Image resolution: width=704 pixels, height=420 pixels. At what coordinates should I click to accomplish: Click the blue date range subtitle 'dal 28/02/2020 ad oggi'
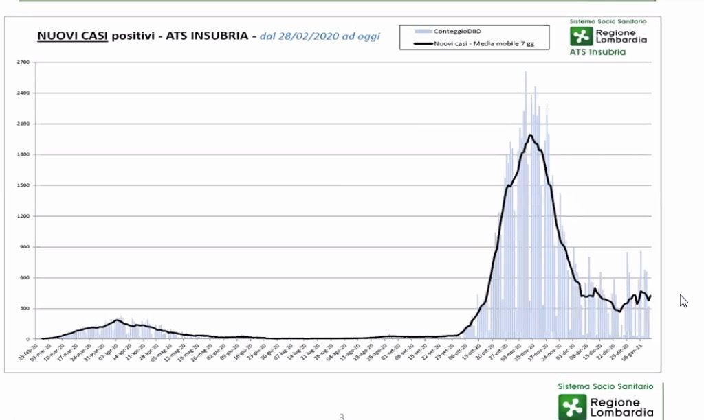pyautogui.click(x=320, y=36)
